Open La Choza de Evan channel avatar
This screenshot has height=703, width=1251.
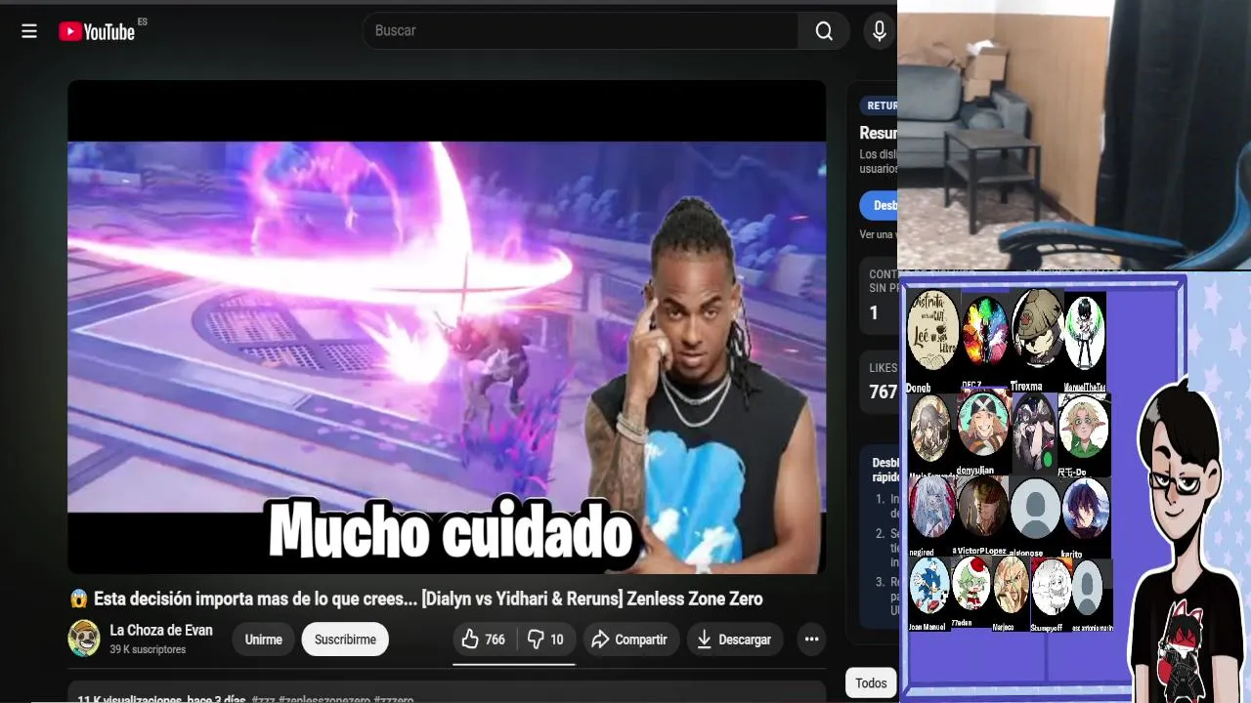point(84,639)
